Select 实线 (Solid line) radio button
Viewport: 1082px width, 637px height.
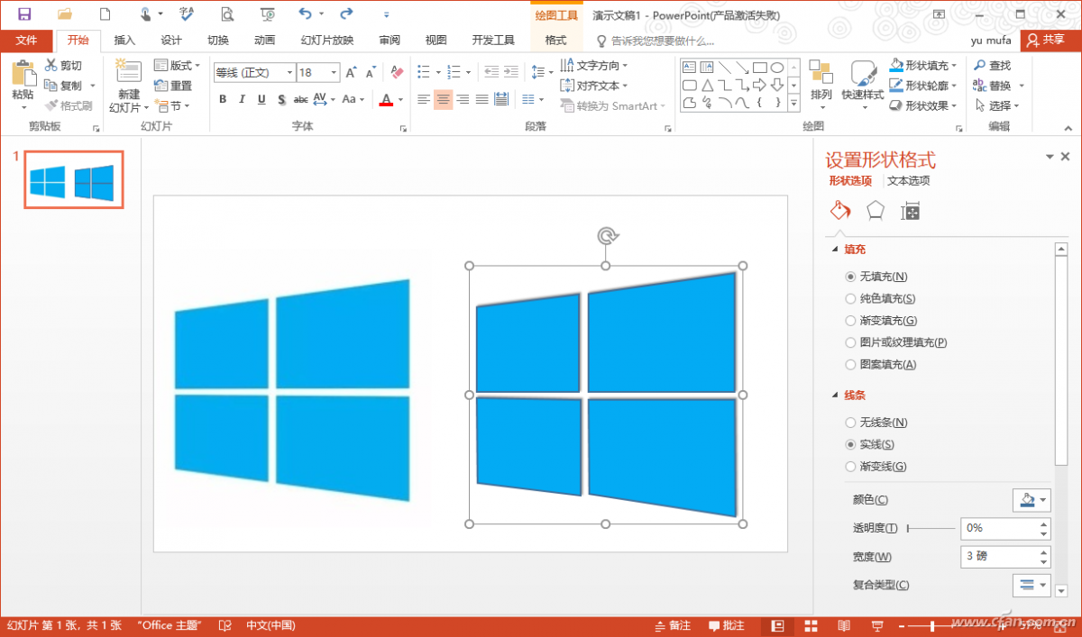[x=850, y=444]
